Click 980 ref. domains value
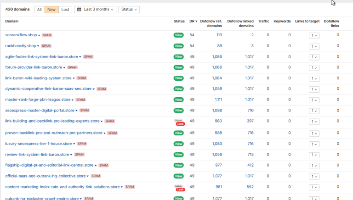This screenshot has height=200, width=353. (x=218, y=121)
